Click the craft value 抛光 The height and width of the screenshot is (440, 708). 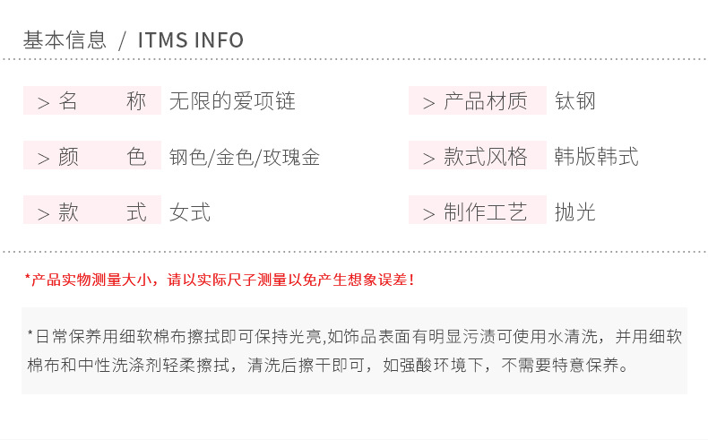pos(575,213)
